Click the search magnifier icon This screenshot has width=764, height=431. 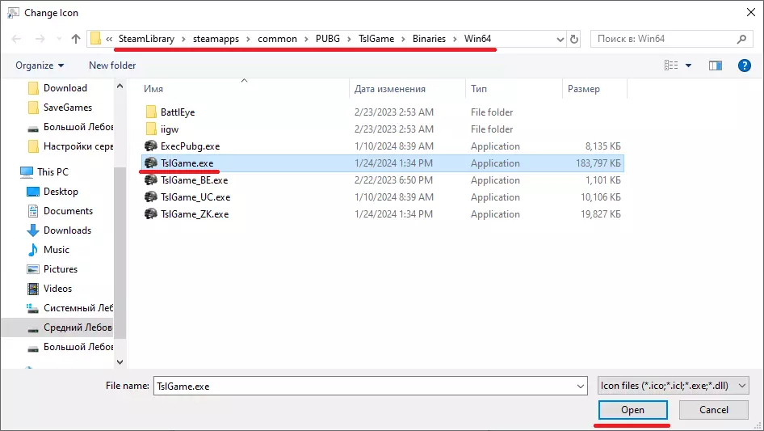pos(741,39)
